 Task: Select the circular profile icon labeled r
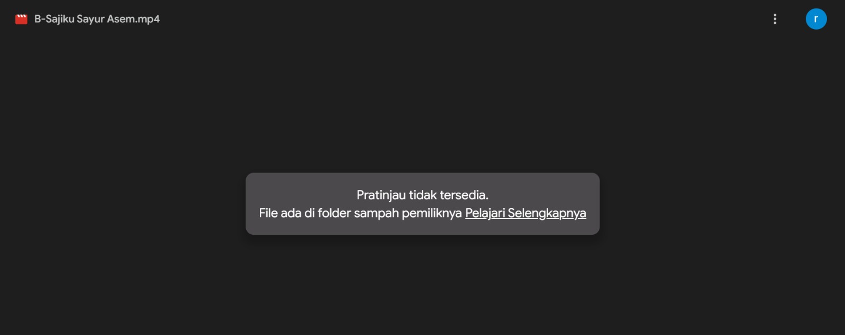point(816,19)
